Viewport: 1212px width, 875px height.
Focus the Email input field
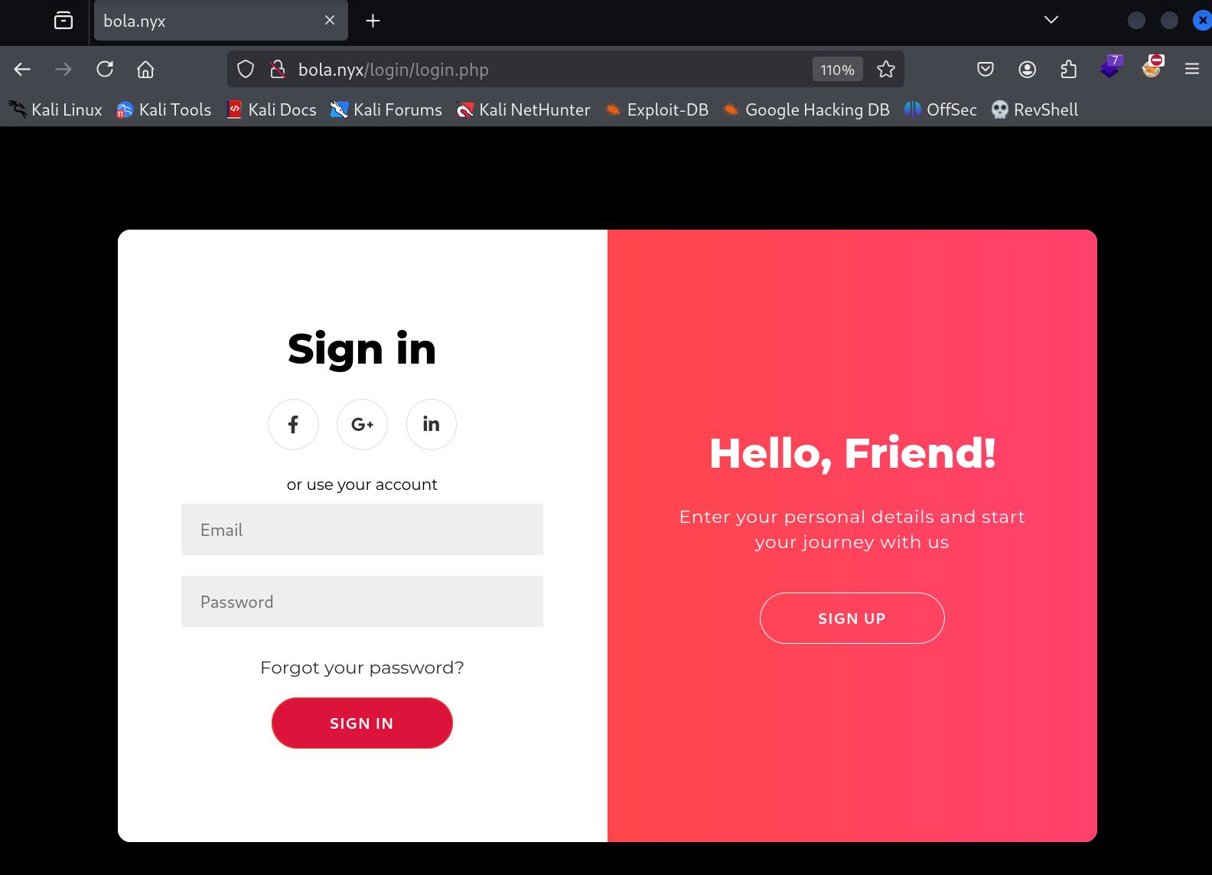[362, 530]
